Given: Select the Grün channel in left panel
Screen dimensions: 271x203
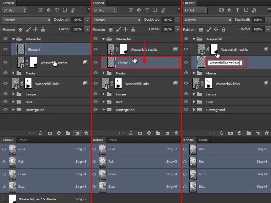Looking at the screenshot, I should pos(46,174).
